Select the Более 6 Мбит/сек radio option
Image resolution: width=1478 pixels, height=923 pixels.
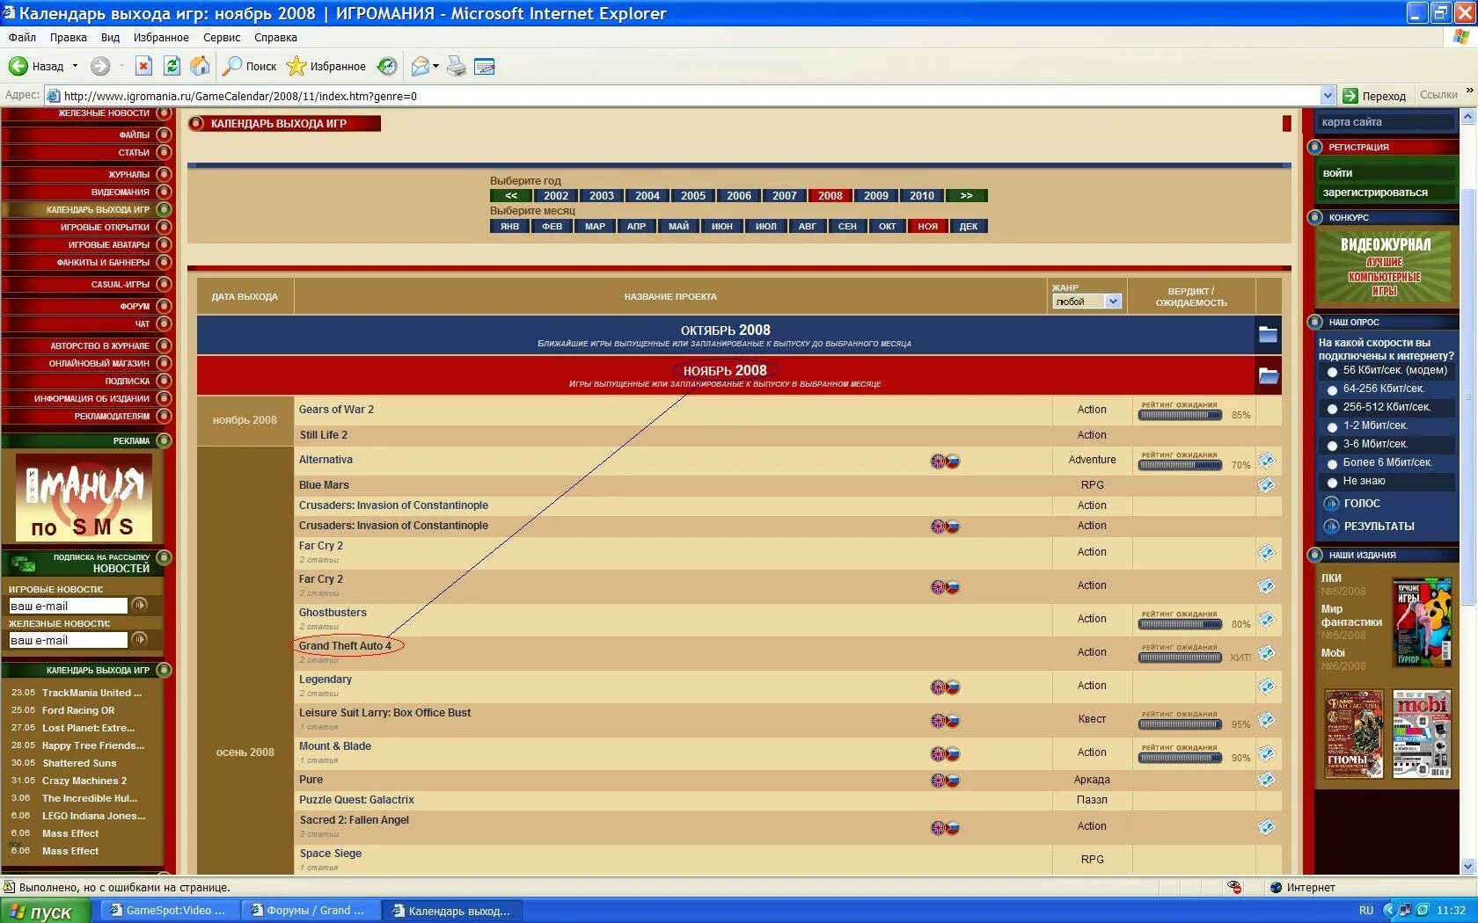coord(1332,464)
